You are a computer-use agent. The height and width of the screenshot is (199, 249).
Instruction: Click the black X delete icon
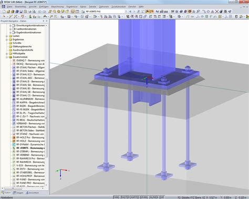click(x=217, y=12)
